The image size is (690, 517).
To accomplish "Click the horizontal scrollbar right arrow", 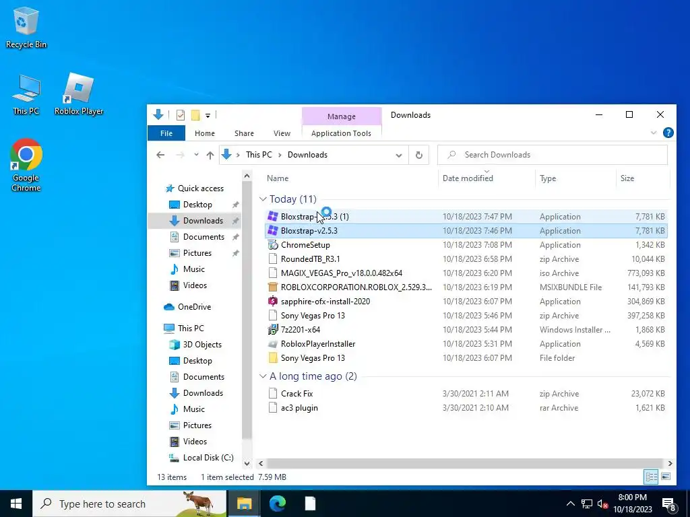I will click(x=670, y=463).
